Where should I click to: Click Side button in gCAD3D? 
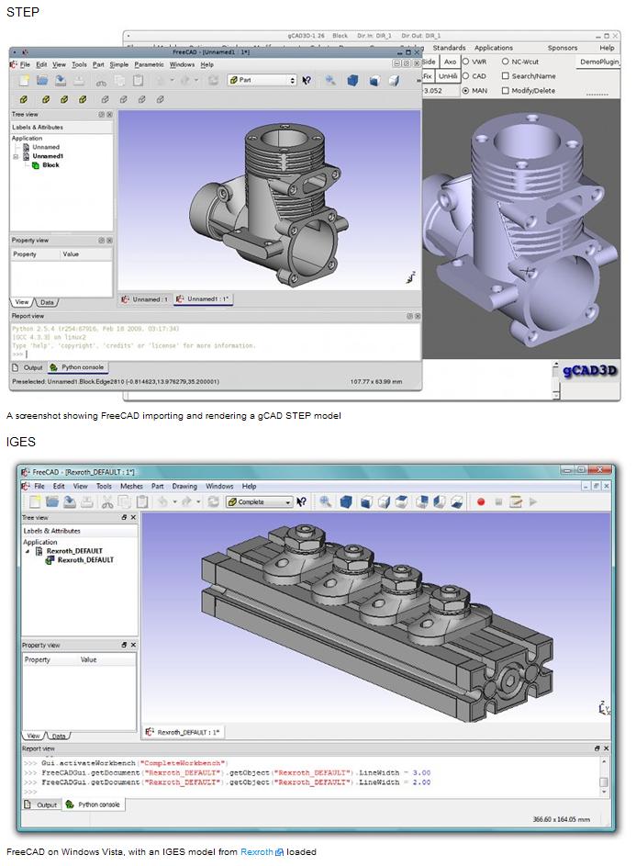tap(429, 62)
